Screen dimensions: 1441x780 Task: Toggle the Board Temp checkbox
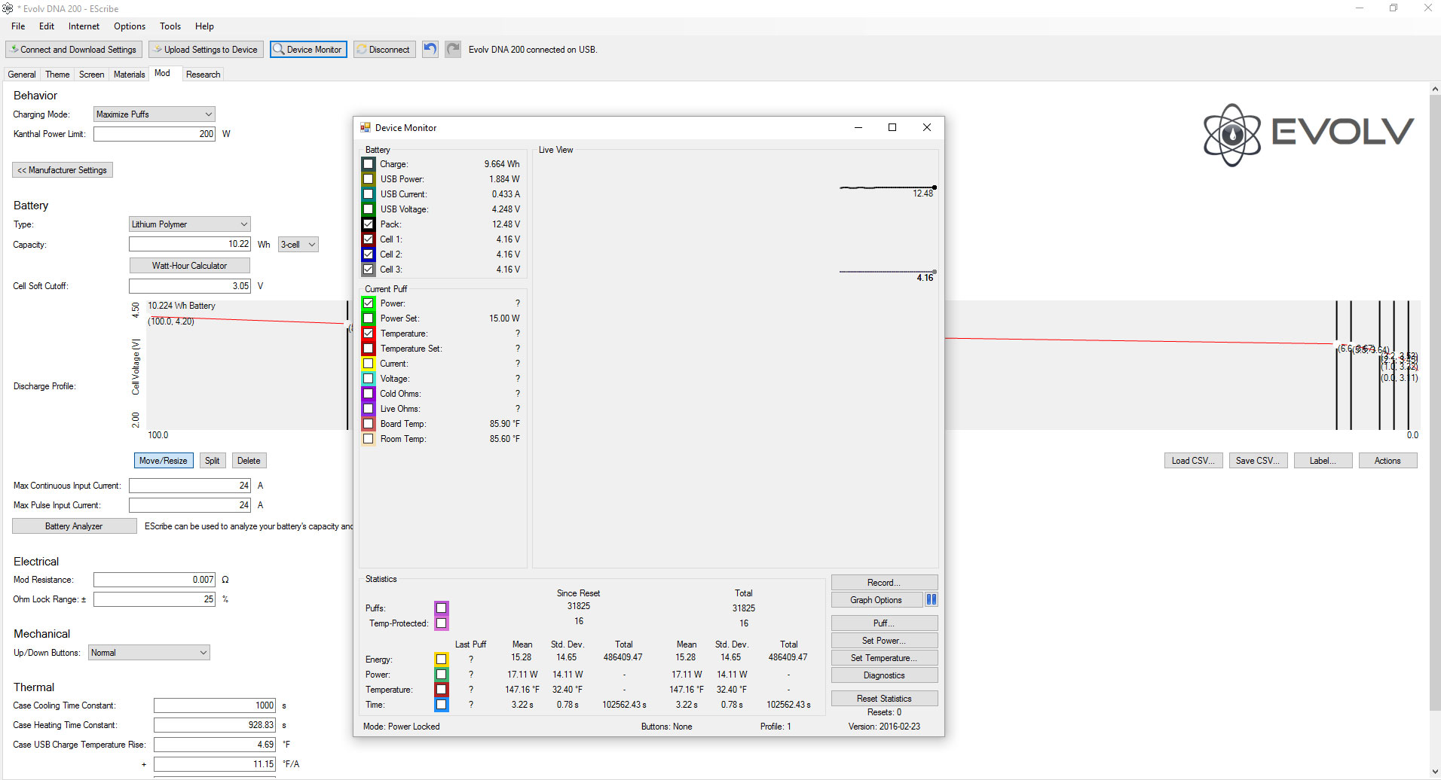[x=369, y=424]
